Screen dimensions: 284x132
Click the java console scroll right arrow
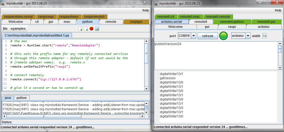tap(142, 117)
